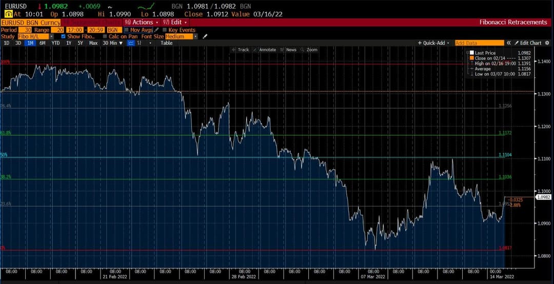
Task: Open the 30 Min interval dropdown
Action: click(x=113, y=43)
